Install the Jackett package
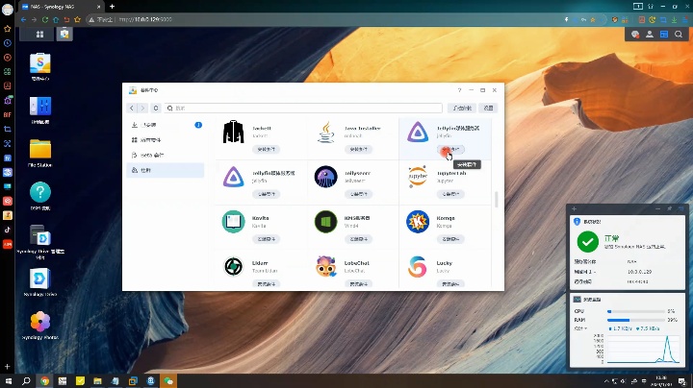 [x=266, y=150]
